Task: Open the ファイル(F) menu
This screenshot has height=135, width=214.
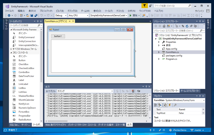Action: 9,11
